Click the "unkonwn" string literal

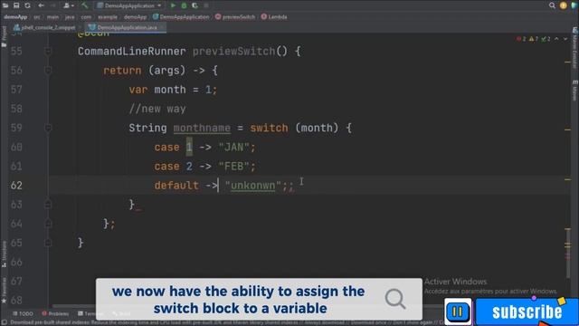tap(253, 186)
